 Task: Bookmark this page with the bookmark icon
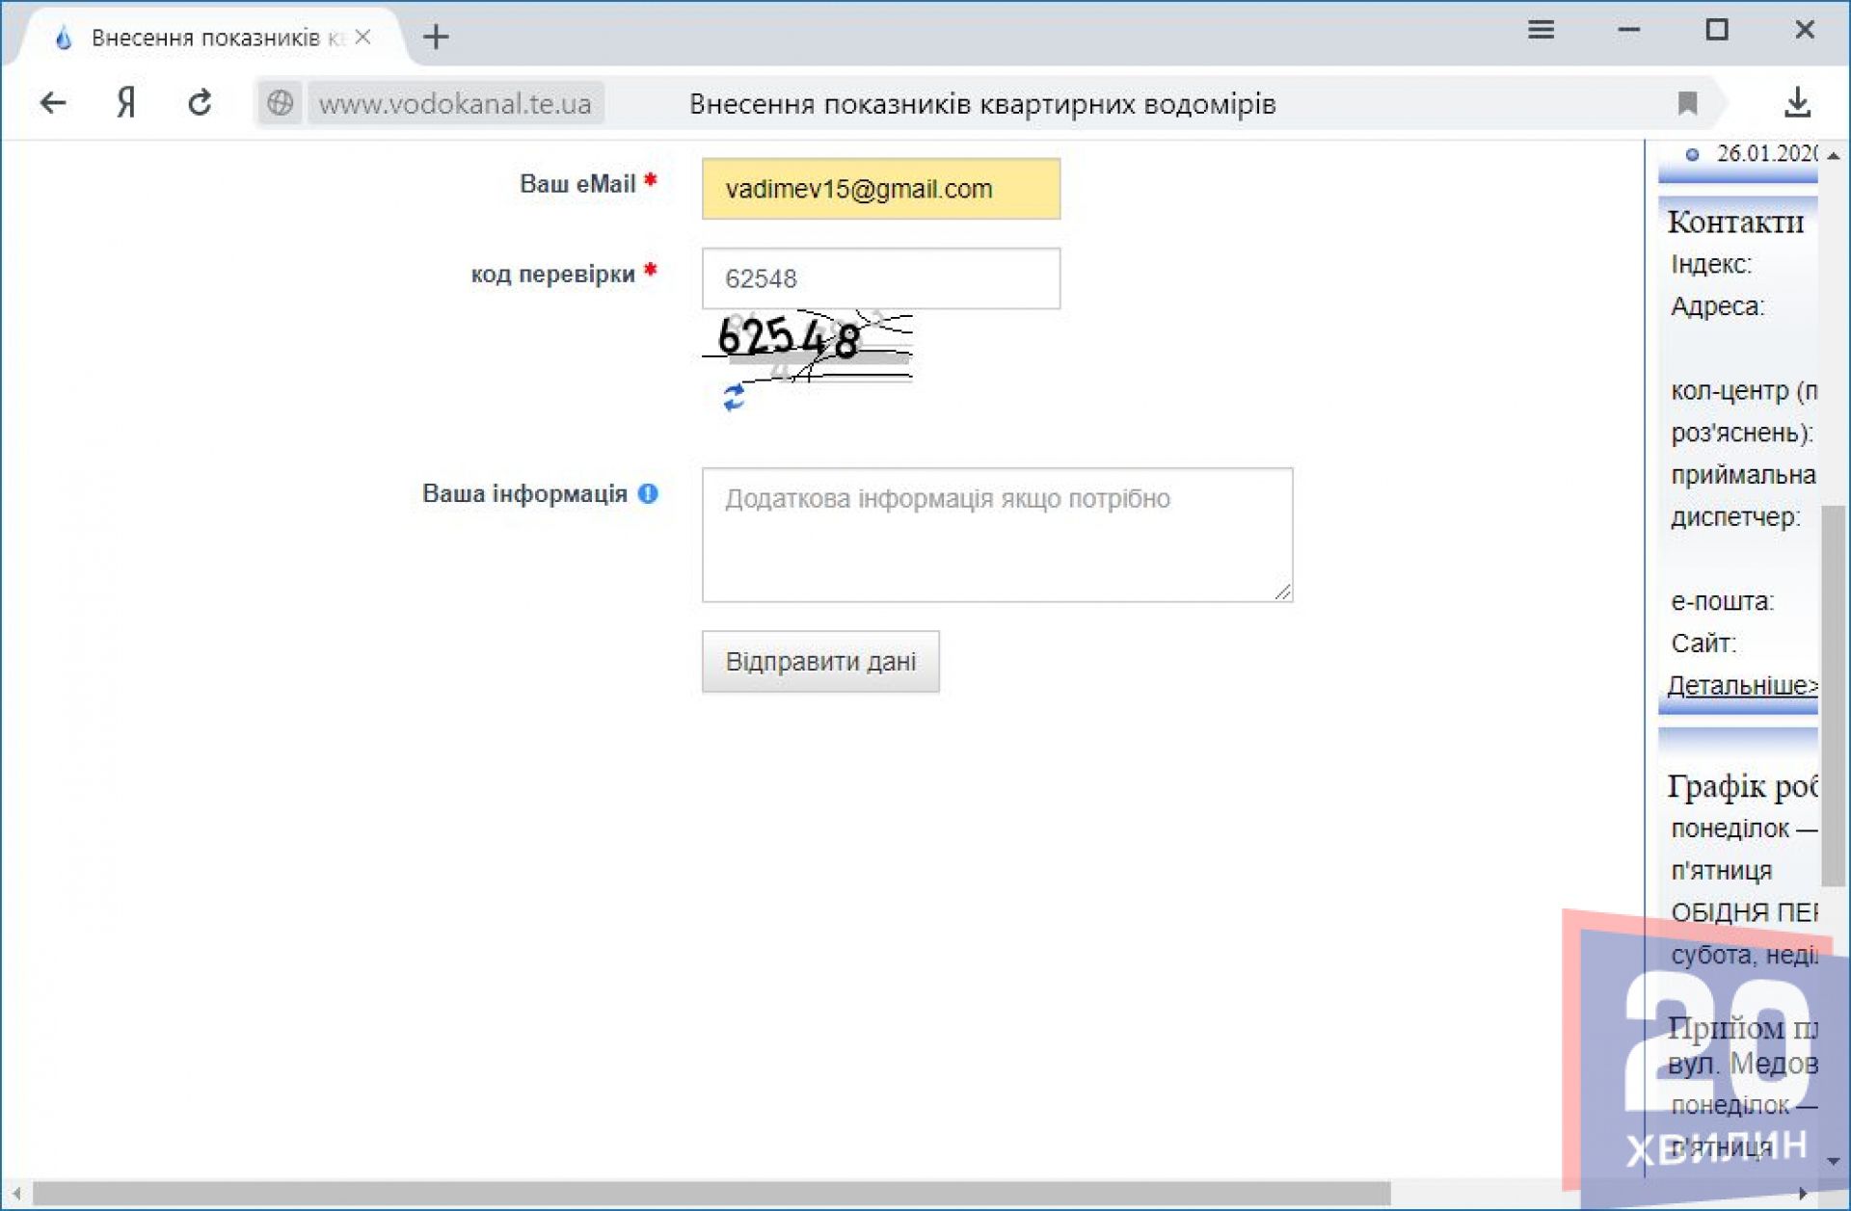click(1687, 103)
